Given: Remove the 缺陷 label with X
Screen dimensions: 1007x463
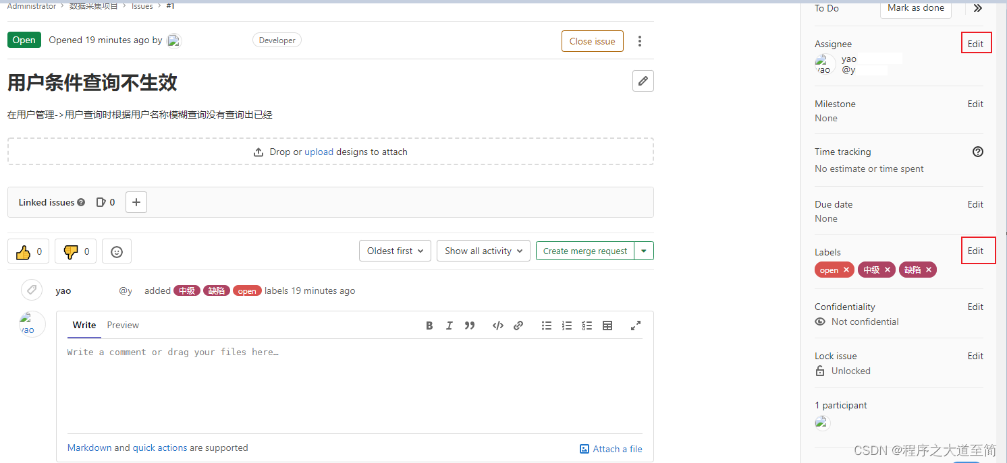Looking at the screenshot, I should (x=929, y=270).
